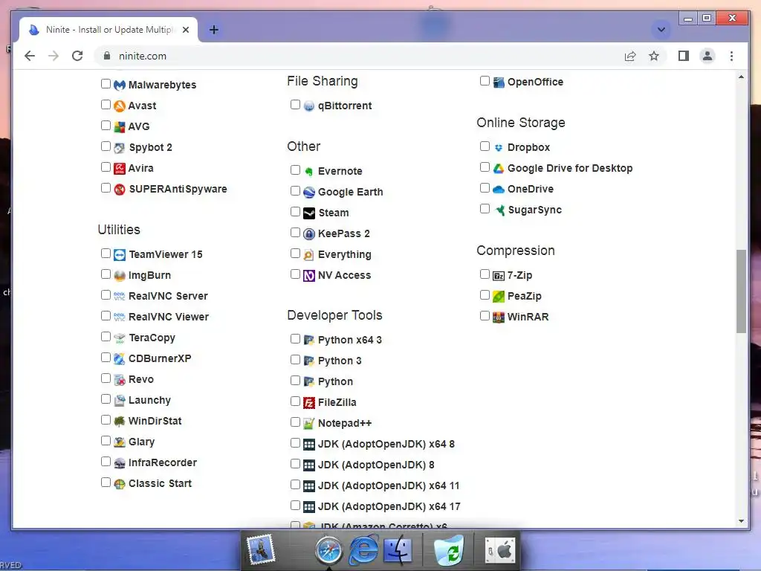
Task: Click the Classic Start icon
Action: 120,484
